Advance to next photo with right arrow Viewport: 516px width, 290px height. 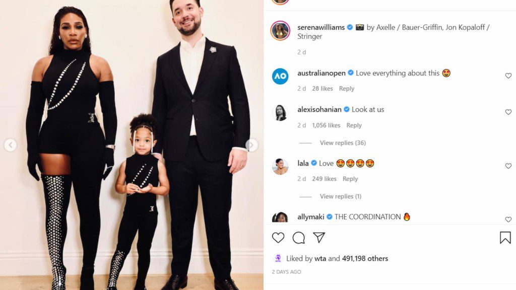[x=252, y=145]
